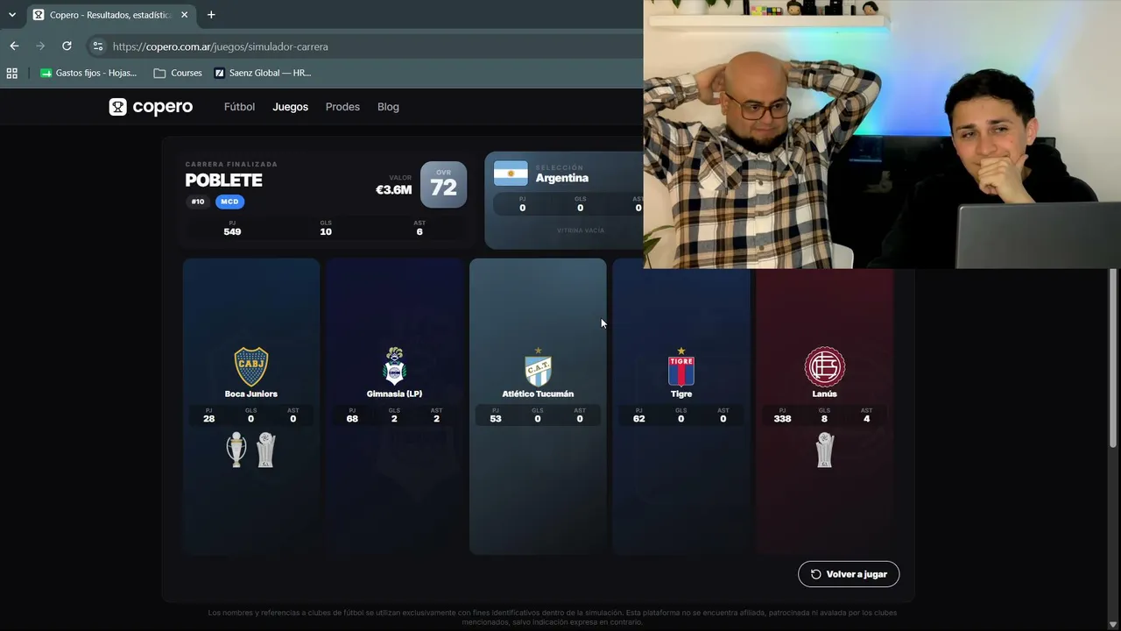Click the Gimnasia (LP) crest
Screen dimensions: 1121x631
394,366
